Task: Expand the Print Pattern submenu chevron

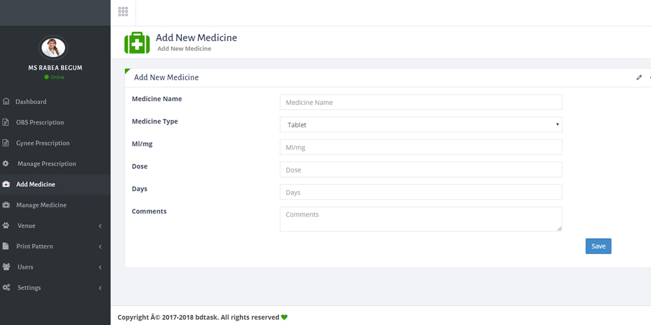Action: pos(100,246)
